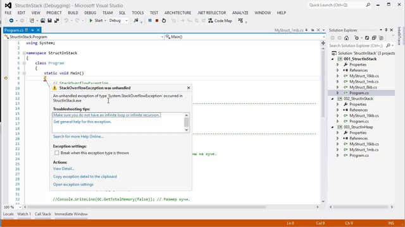Click the Save All toolbar icon
The height and width of the screenshot is (227, 405).
(x=56, y=21)
